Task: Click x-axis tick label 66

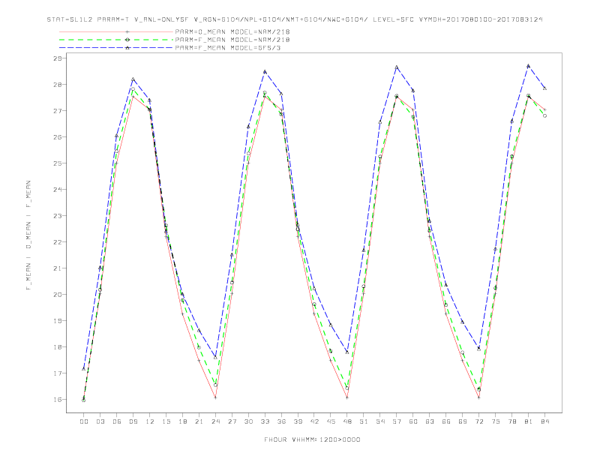Action: pyautogui.click(x=446, y=421)
